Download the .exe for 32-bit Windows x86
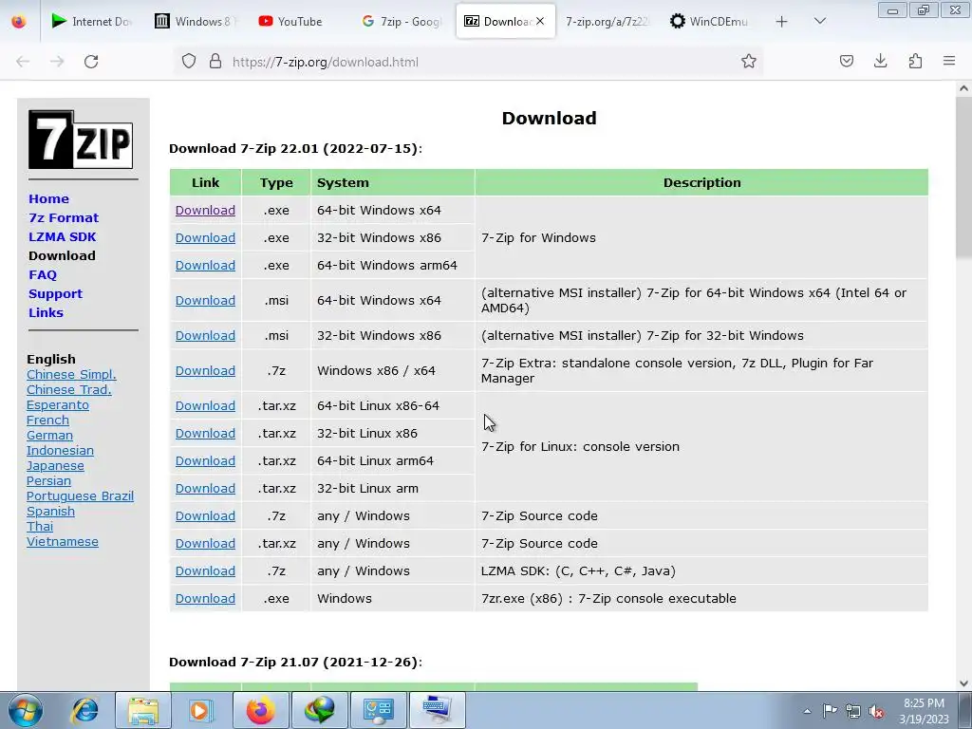 pyautogui.click(x=205, y=237)
